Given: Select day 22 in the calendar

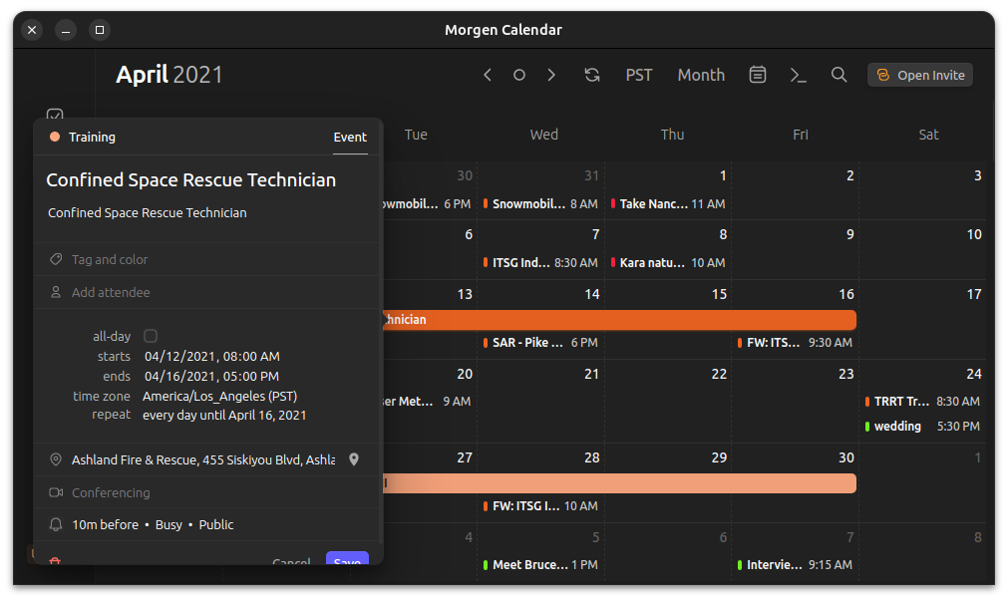Looking at the screenshot, I should 719,374.
